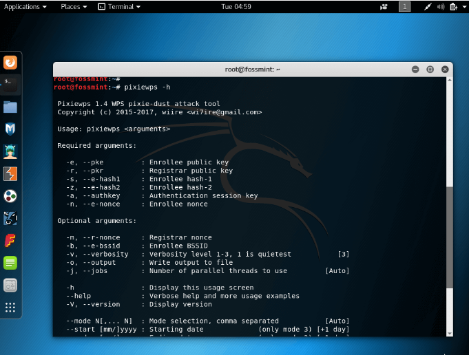Open the green notes dock icon
Screen dimensions: 469x355
[10, 263]
